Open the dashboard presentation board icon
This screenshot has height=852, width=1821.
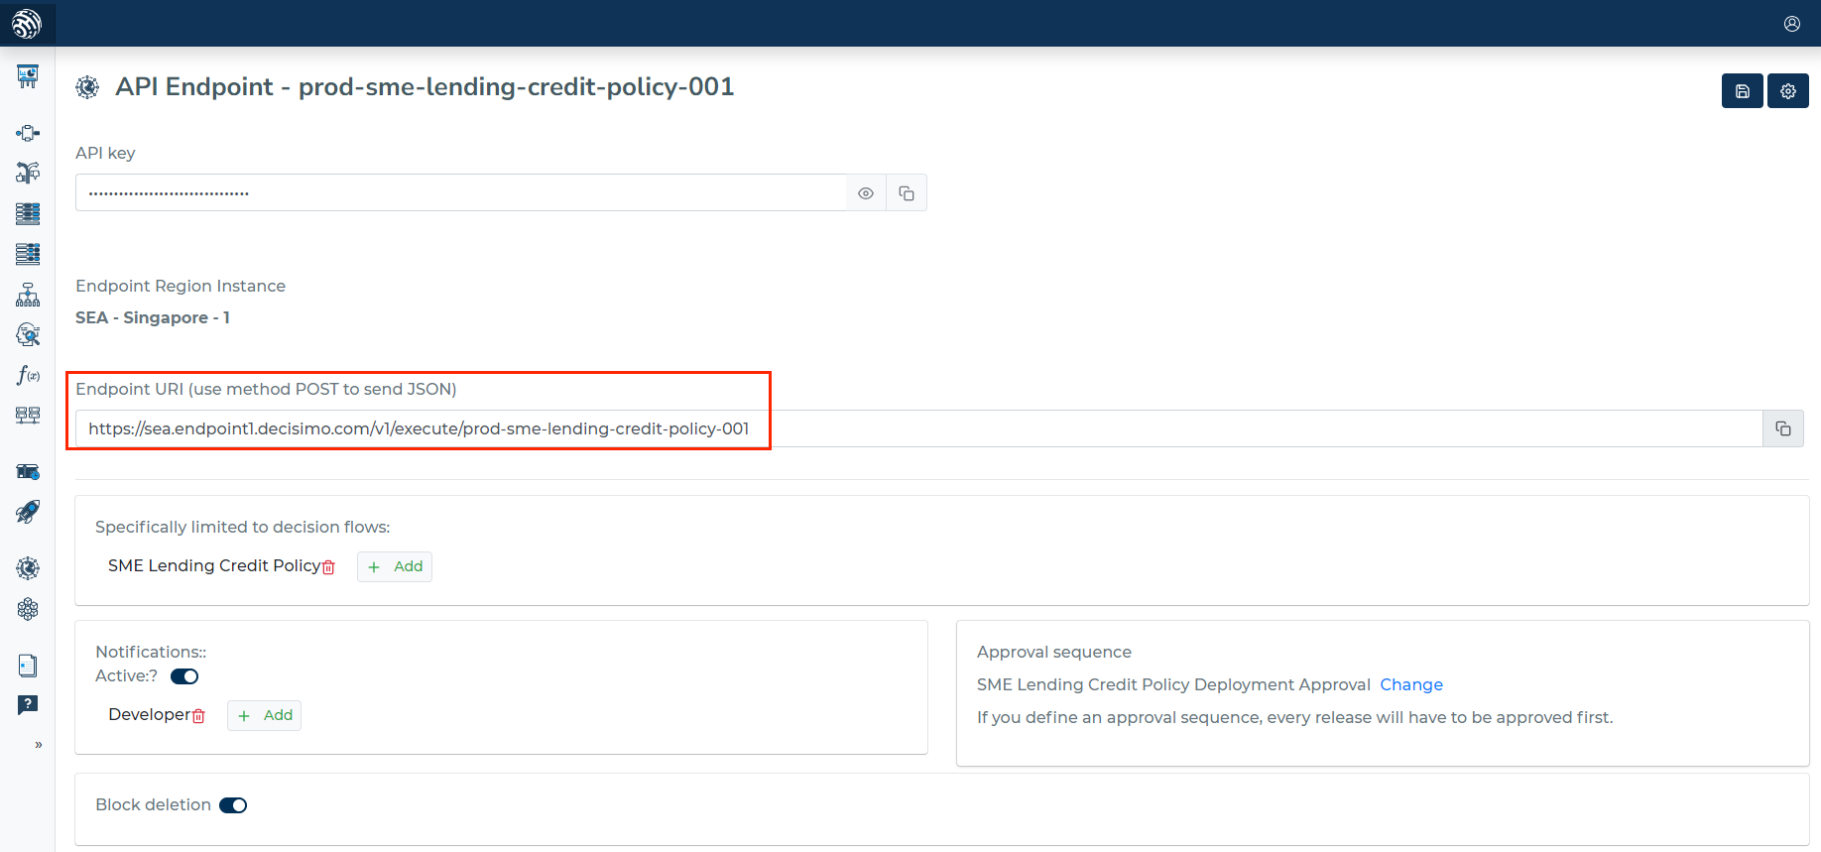pos(28,76)
